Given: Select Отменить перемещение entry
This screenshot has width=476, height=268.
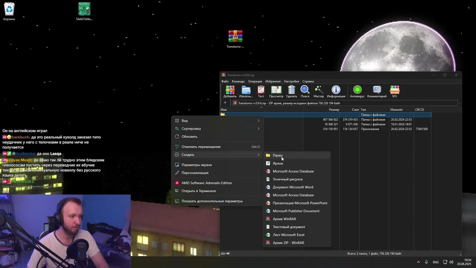Looking at the screenshot, I should (x=218, y=147).
